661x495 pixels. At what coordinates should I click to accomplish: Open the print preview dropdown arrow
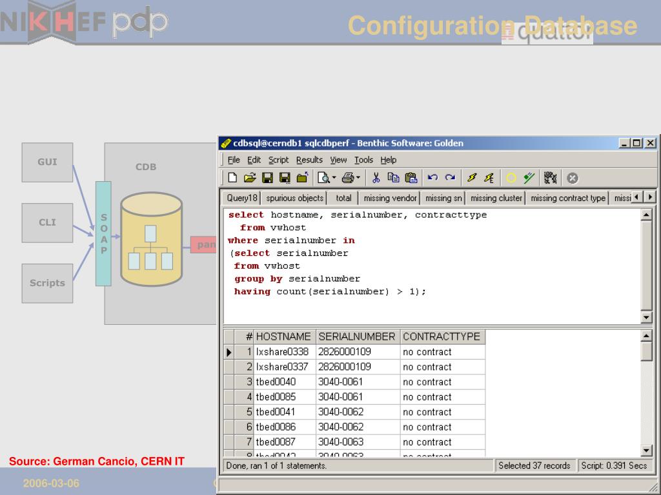coord(334,178)
